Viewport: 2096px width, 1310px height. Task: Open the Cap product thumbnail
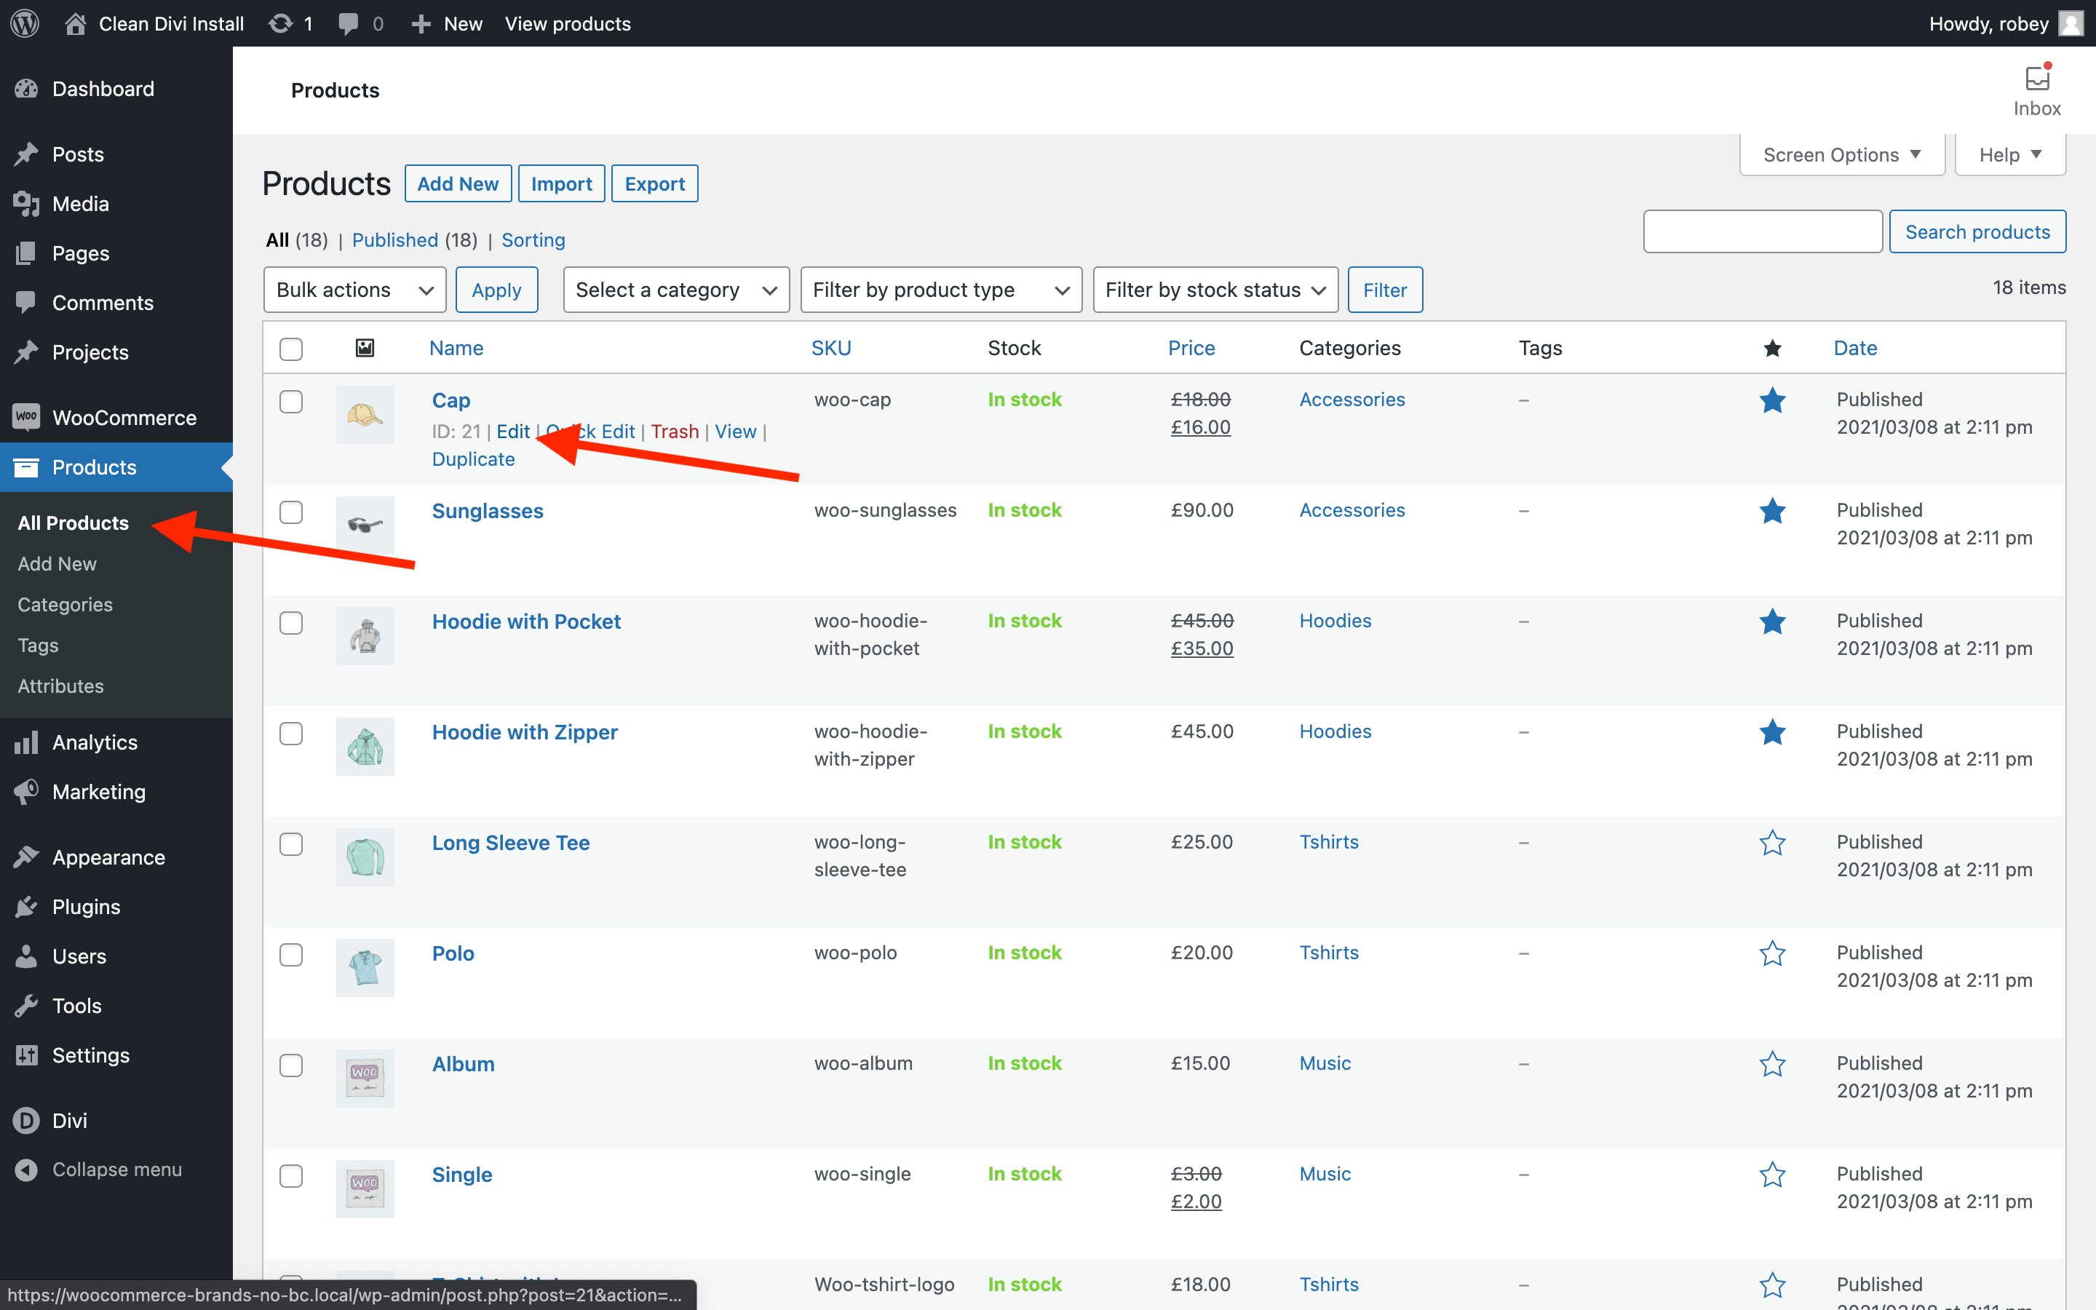[365, 414]
